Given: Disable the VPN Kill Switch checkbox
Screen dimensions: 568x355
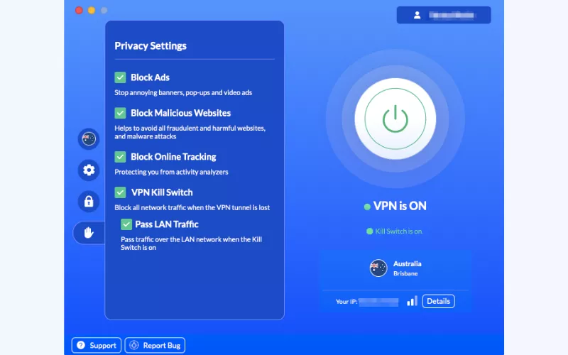Looking at the screenshot, I should (120, 192).
